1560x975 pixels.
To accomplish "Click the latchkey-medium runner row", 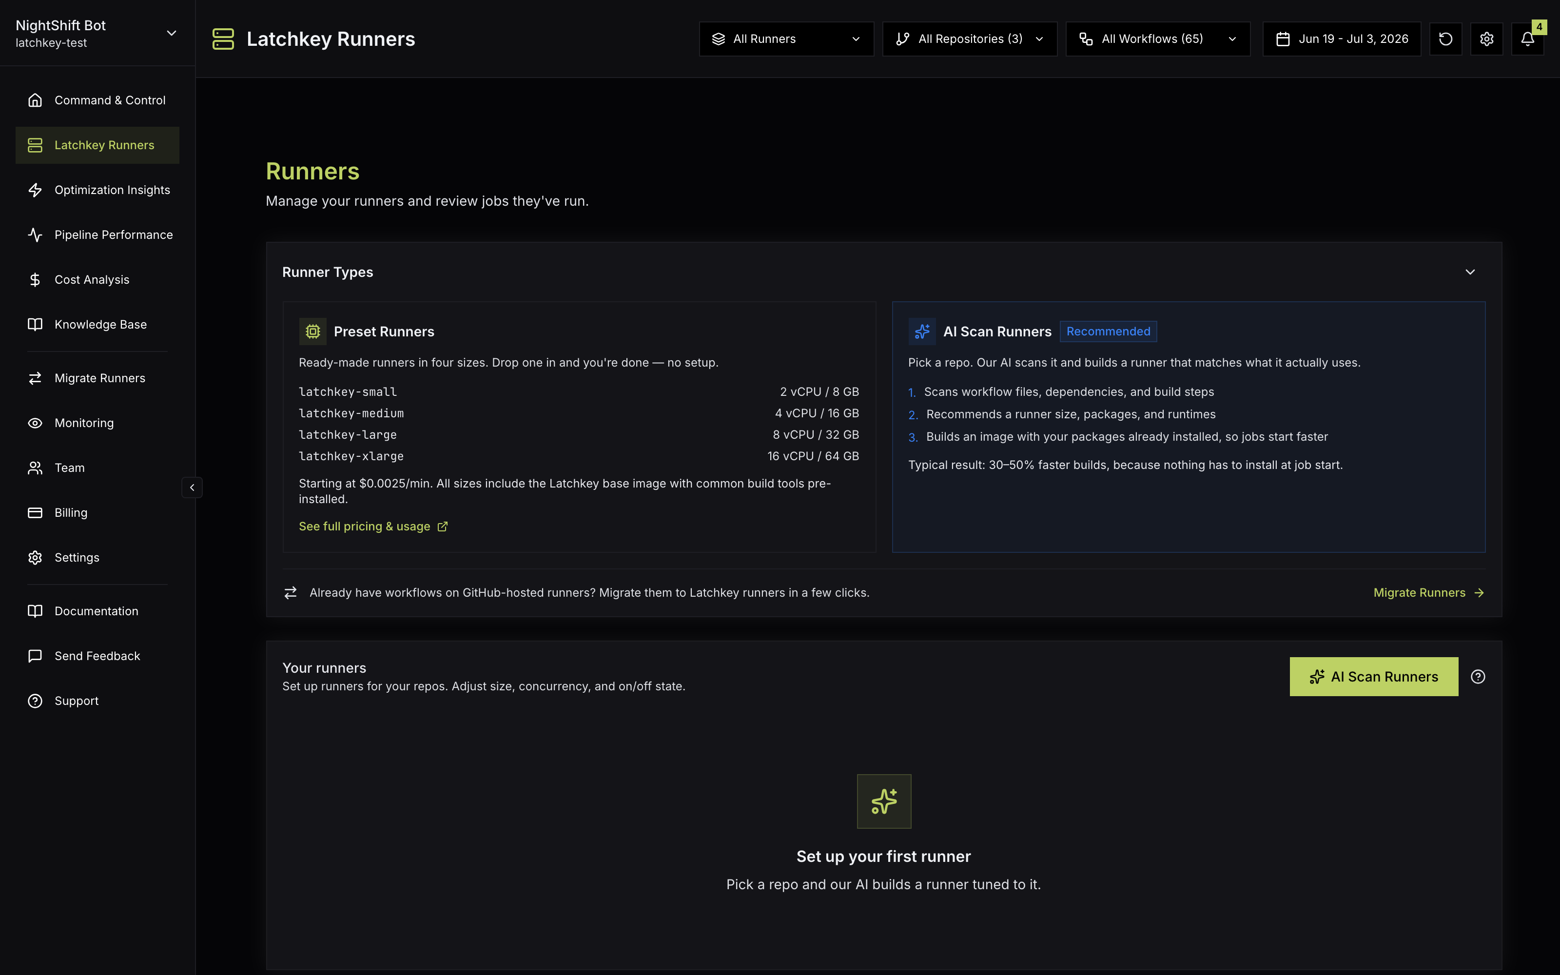I will (579, 413).
